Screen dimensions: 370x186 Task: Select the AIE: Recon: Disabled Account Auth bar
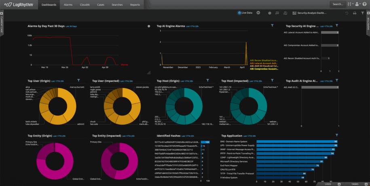[x=326, y=58]
